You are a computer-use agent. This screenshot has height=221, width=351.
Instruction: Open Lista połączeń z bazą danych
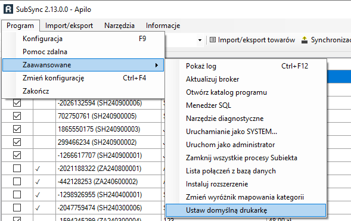[x=246, y=171]
